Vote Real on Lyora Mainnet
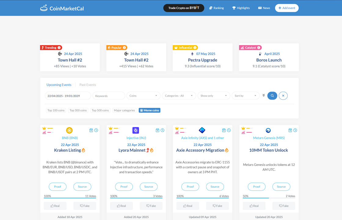This screenshot has width=342, height=220. coord(121,206)
